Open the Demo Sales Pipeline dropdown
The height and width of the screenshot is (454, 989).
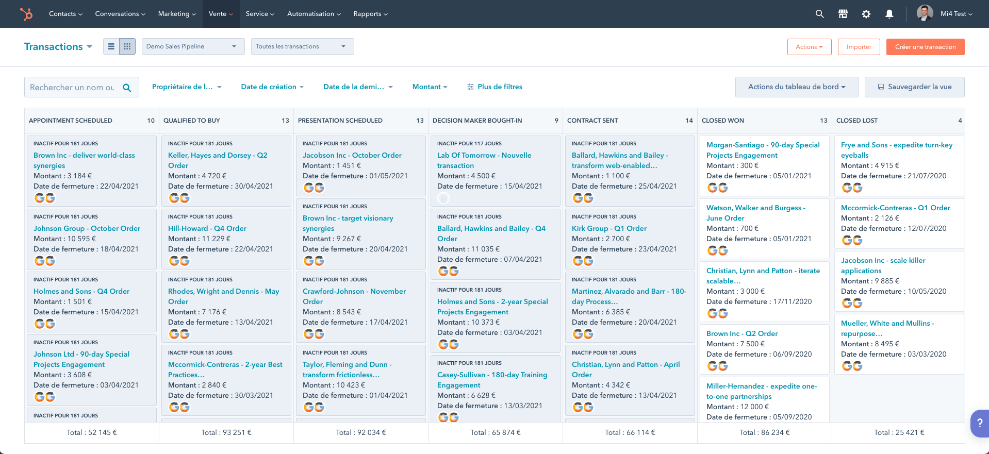pyautogui.click(x=191, y=46)
